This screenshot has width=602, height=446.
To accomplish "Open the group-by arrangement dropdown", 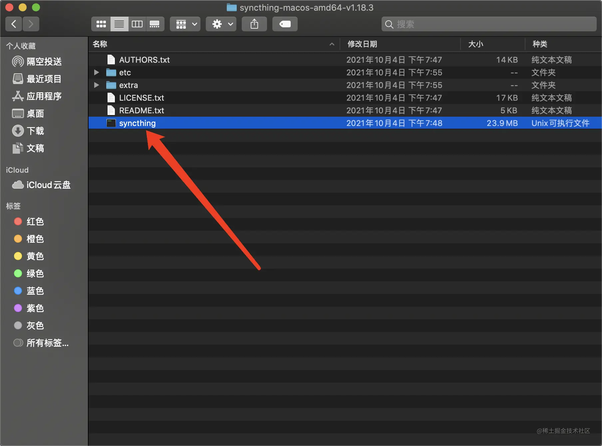I will click(185, 24).
